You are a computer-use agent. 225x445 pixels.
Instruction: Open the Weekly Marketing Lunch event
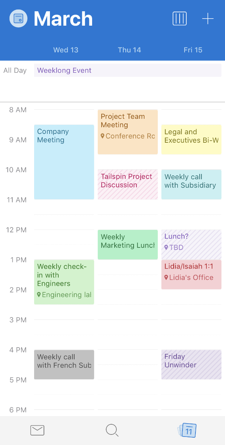pos(127,244)
